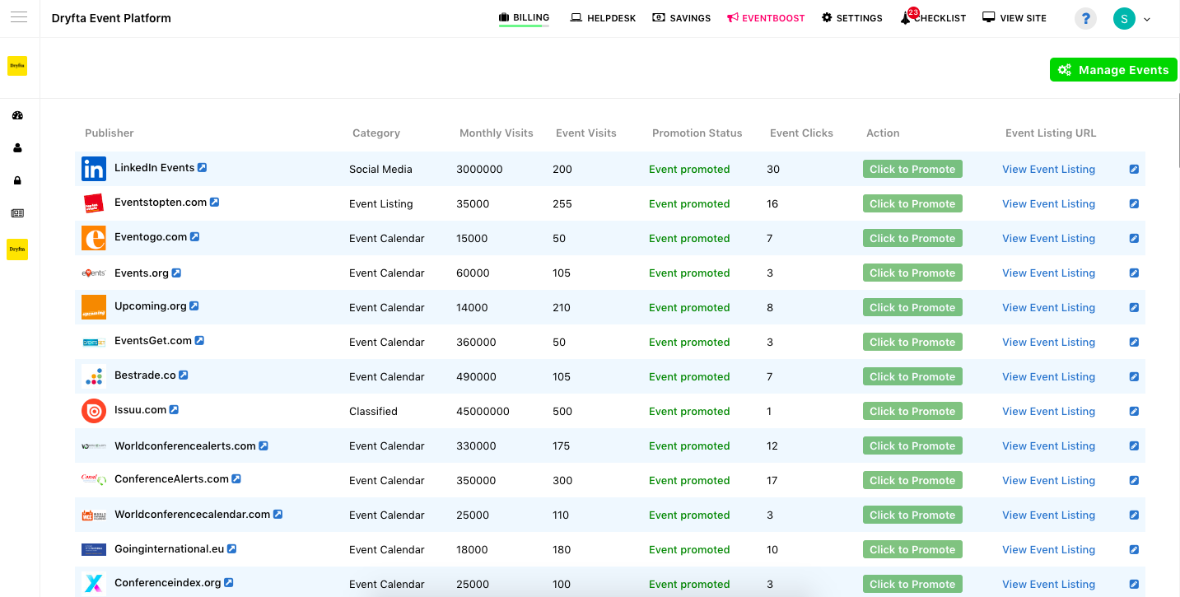Image resolution: width=1180 pixels, height=597 pixels.
Task: Click the Event Clicks column header
Action: pyautogui.click(x=801, y=133)
